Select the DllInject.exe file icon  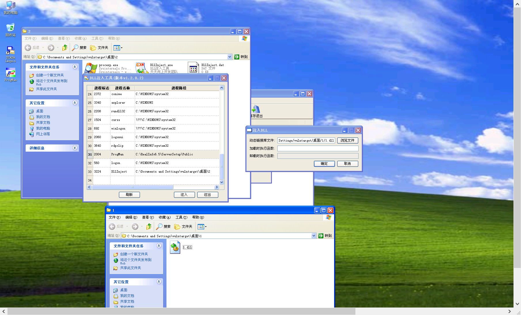[141, 68]
